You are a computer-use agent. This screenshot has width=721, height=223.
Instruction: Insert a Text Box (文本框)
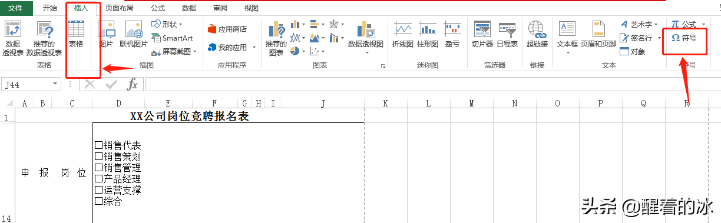click(567, 38)
